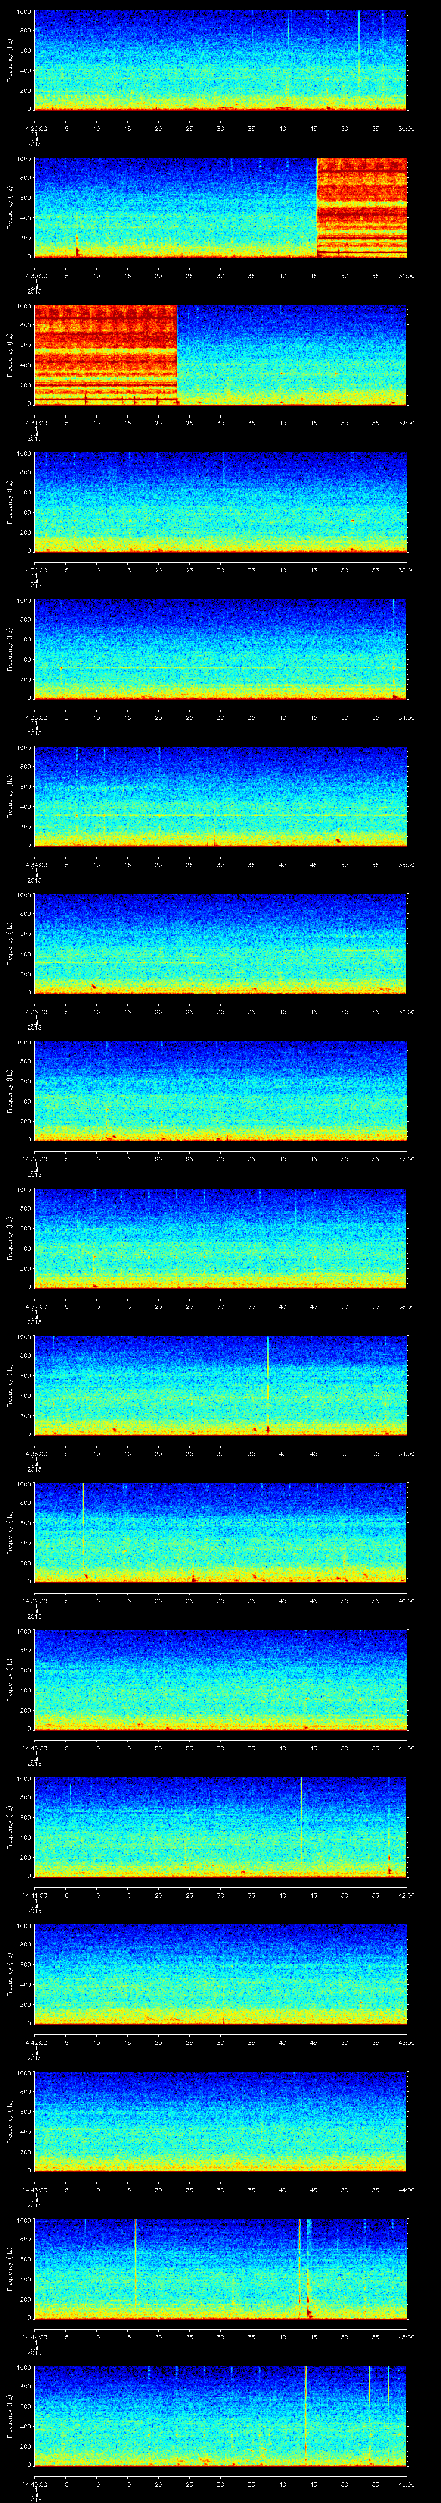This screenshot has width=441, height=2503.
Task: Select the spectrogram panel starting at 14:36:00
Action: tap(220, 1091)
